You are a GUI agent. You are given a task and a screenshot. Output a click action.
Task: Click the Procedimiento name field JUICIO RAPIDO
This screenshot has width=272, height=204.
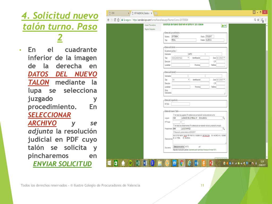[202, 129]
